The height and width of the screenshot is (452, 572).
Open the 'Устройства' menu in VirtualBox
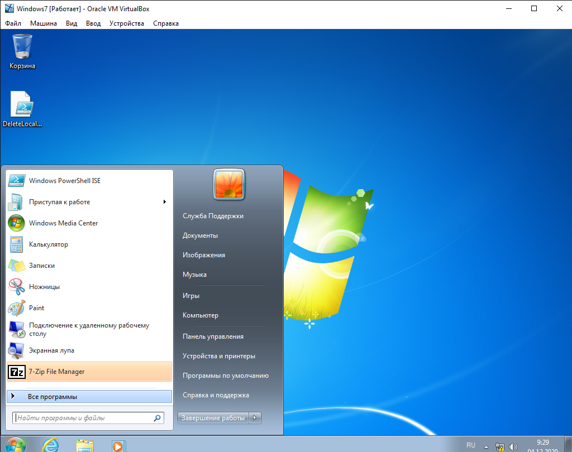click(x=126, y=23)
